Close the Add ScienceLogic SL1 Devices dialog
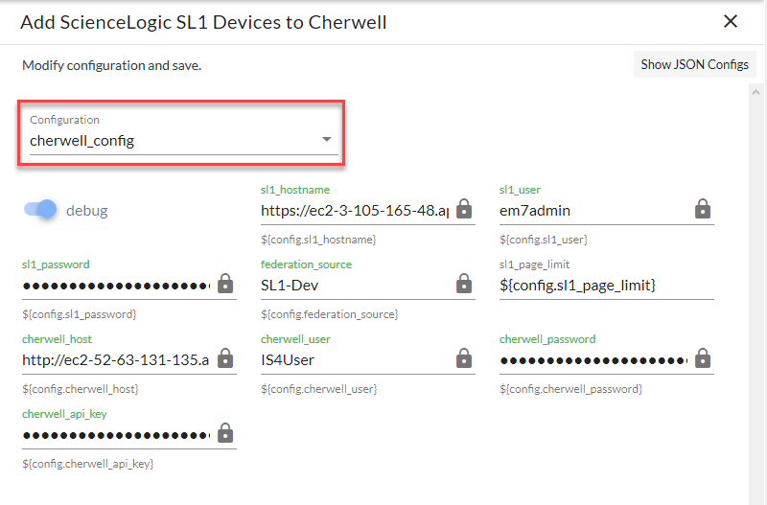This screenshot has width=767, height=505. [x=731, y=21]
